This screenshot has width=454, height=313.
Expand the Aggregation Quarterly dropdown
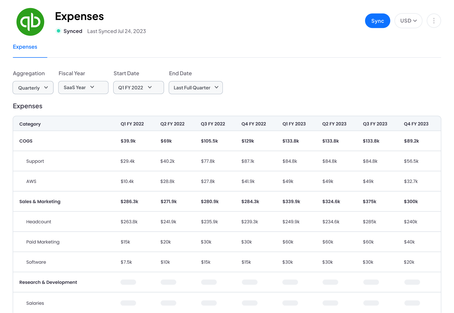pyautogui.click(x=33, y=88)
